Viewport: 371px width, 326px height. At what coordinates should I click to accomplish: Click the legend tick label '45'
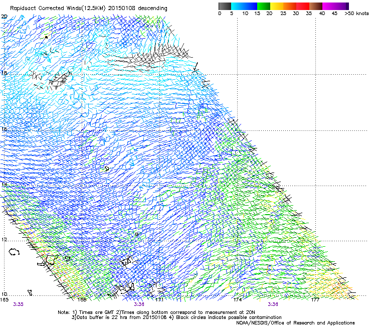pyautogui.click(x=334, y=14)
